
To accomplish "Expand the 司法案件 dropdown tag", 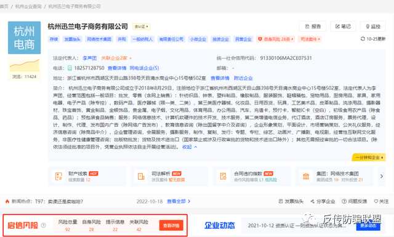I will point(310,39).
